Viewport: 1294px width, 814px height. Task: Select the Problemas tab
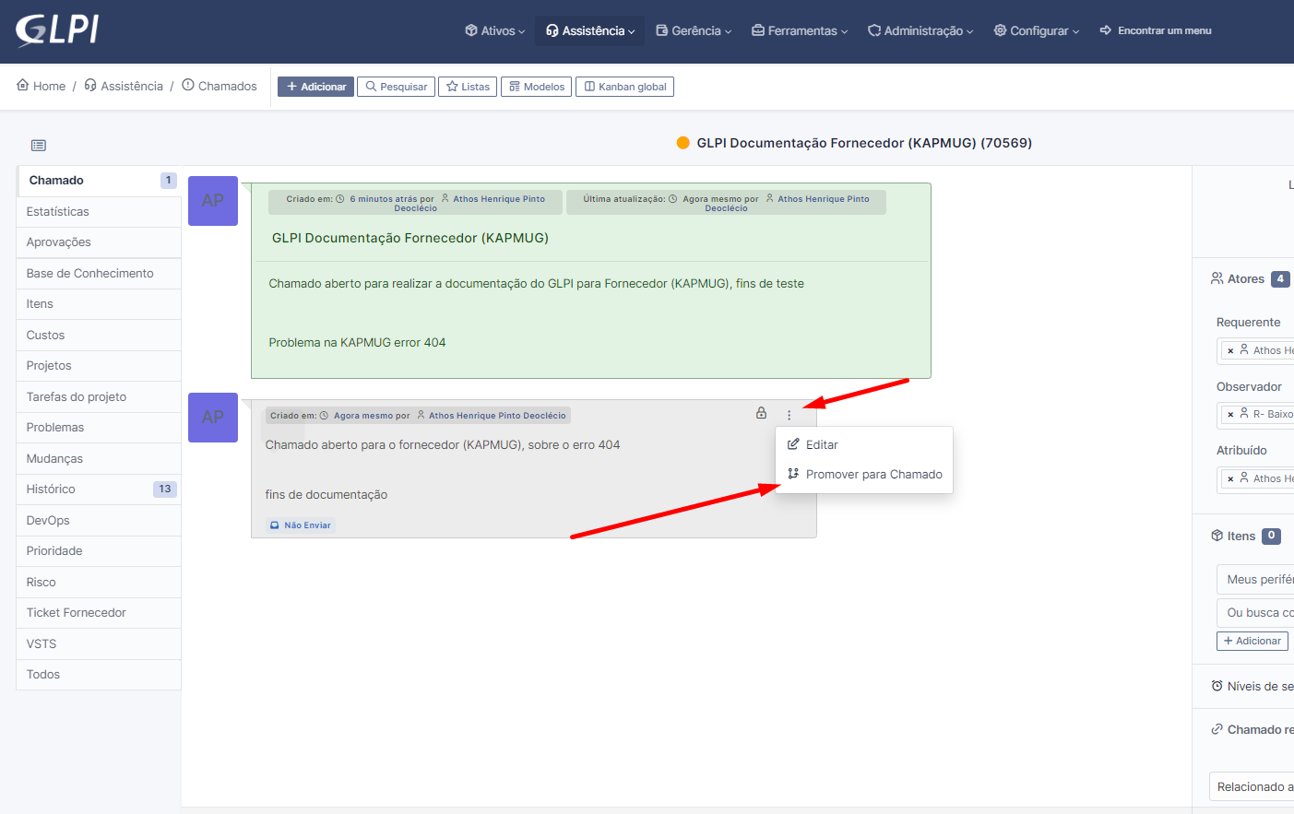(x=99, y=428)
